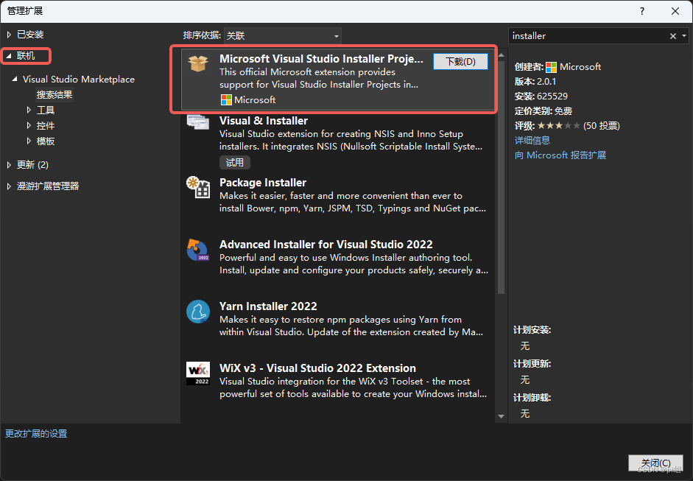The height and width of the screenshot is (481, 693).
Task: Expand the 模板 subcategory
Action: 29,141
